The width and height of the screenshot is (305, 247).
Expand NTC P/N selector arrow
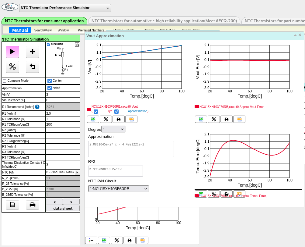77,173
